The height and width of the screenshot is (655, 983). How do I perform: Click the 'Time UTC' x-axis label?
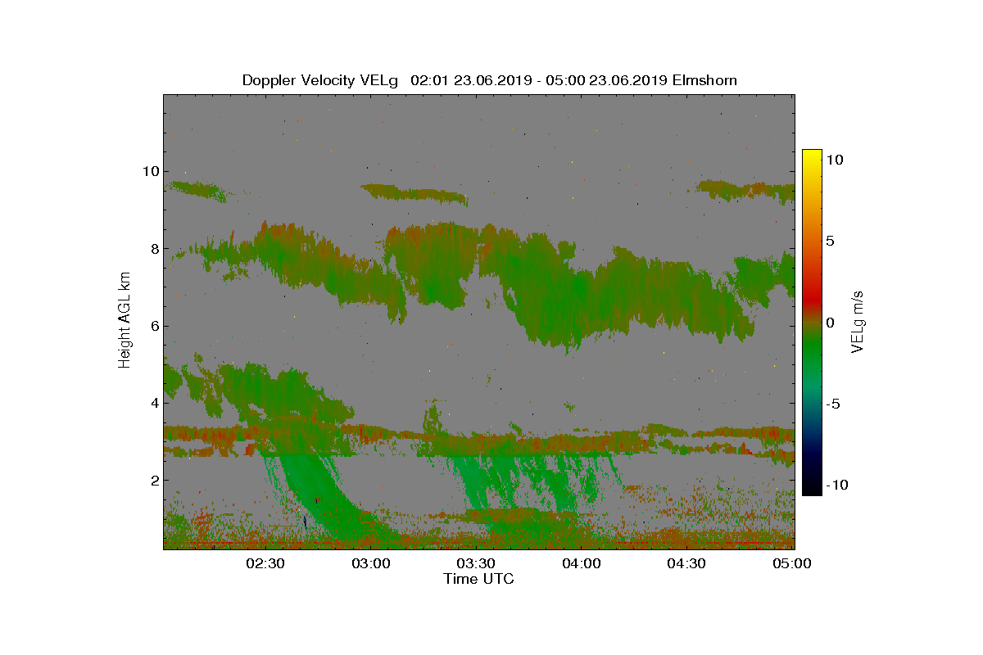coord(479,579)
